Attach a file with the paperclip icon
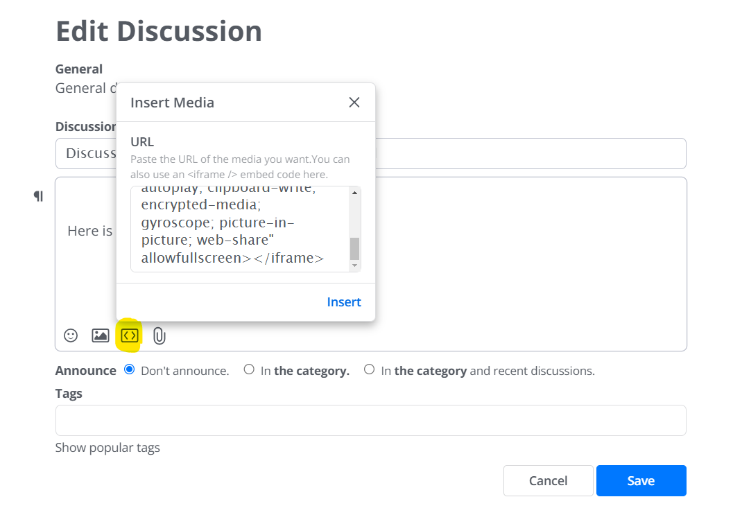 [159, 336]
